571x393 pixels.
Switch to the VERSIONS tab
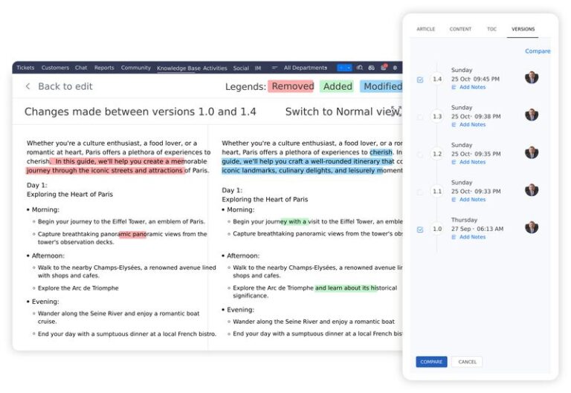[x=523, y=29]
